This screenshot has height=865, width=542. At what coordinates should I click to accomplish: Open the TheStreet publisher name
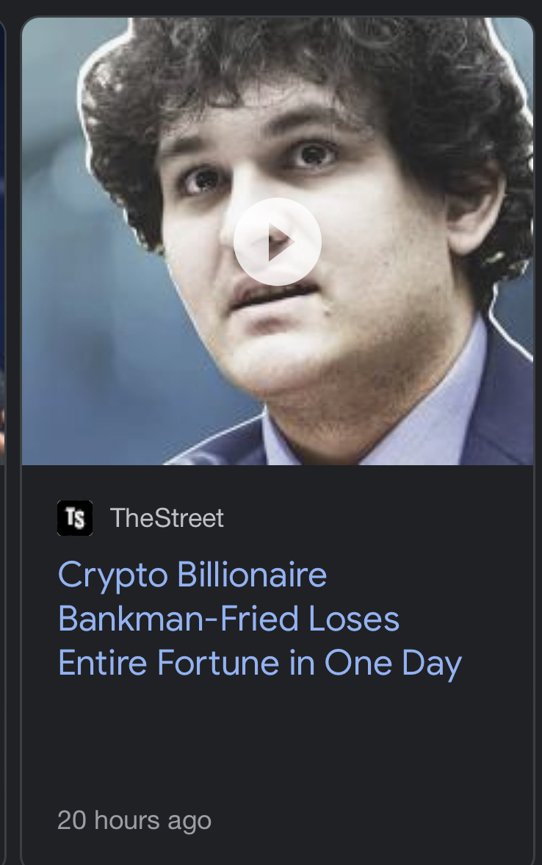(167, 518)
